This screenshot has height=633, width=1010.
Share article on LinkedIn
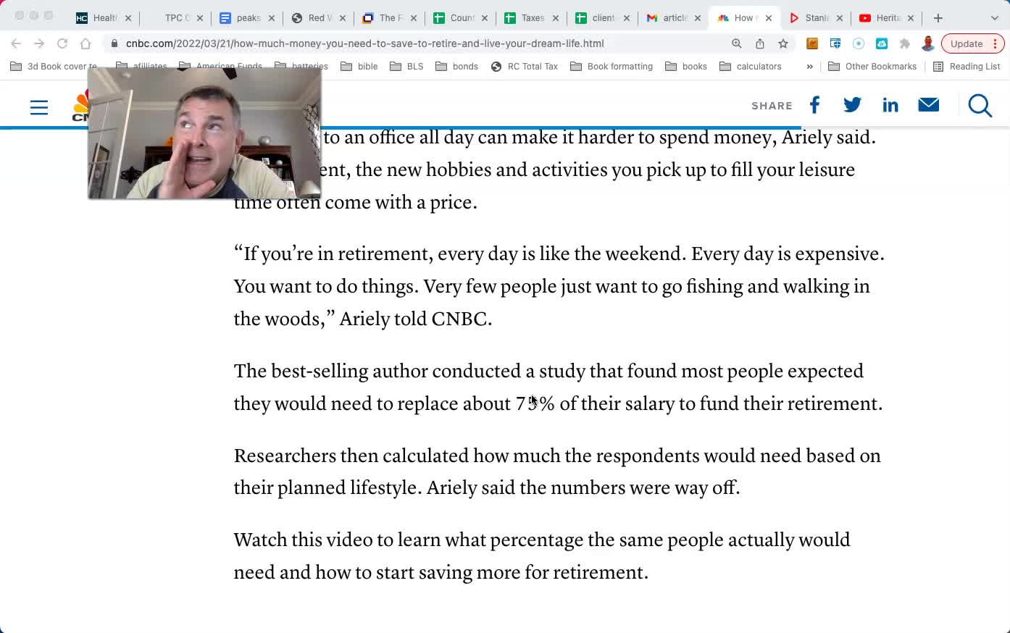890,105
